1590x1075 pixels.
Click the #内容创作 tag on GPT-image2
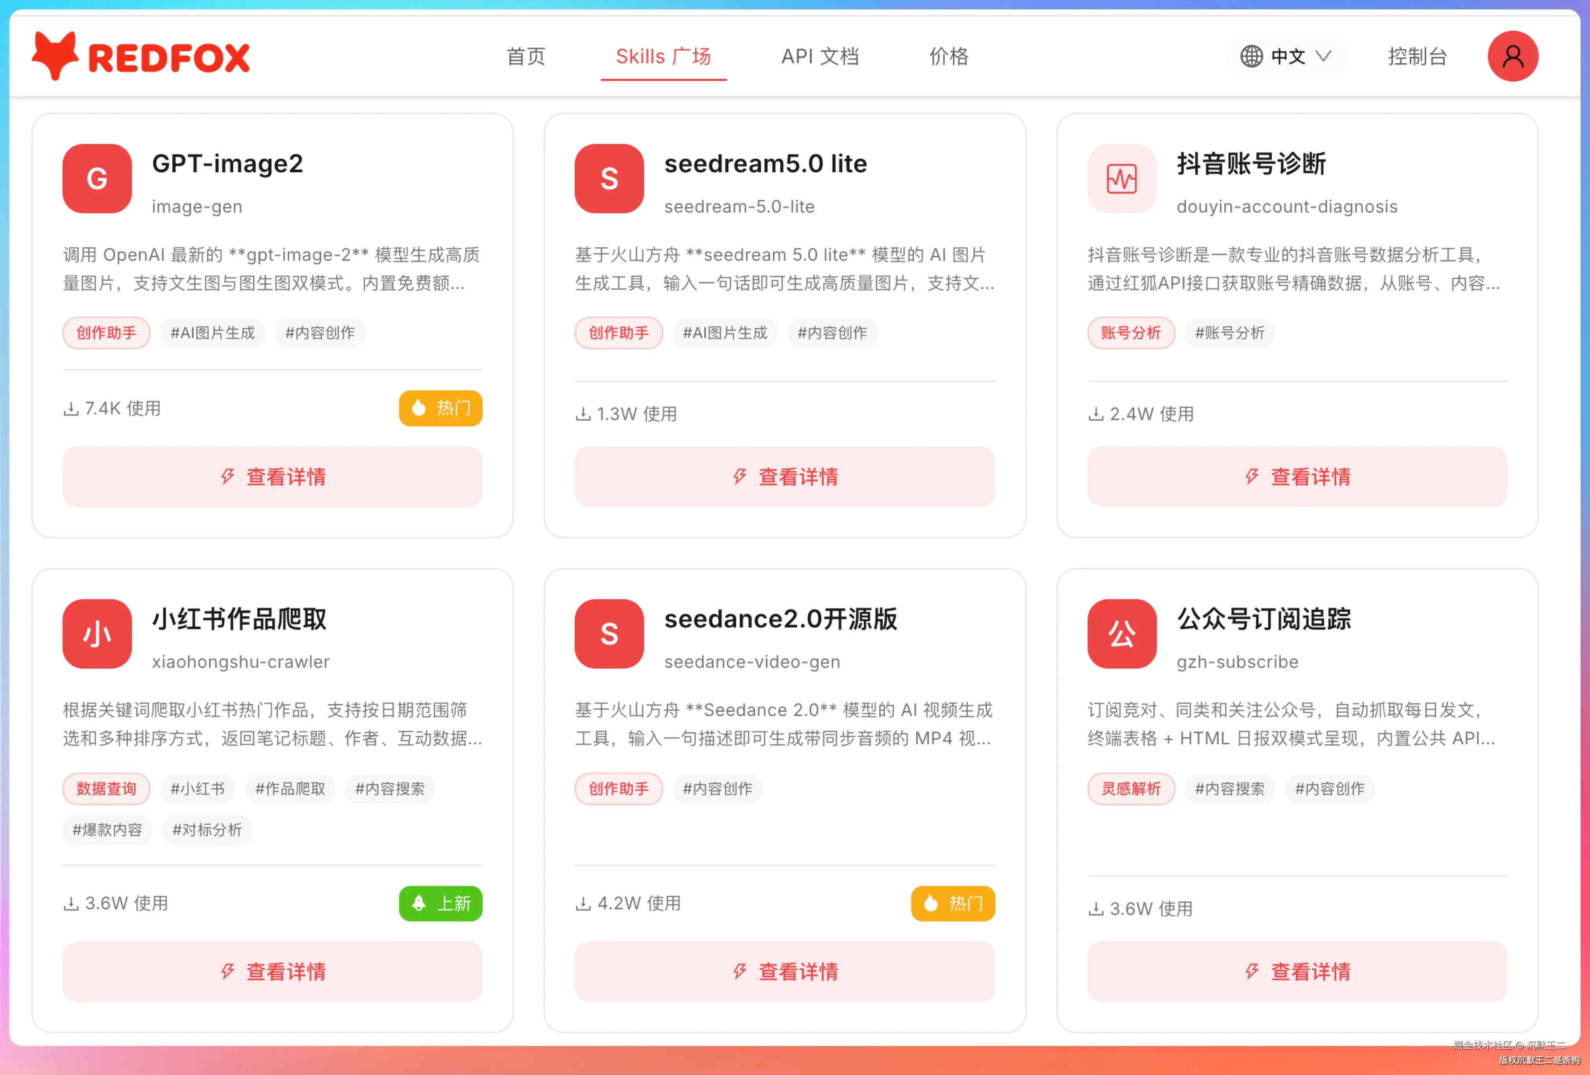(x=320, y=333)
